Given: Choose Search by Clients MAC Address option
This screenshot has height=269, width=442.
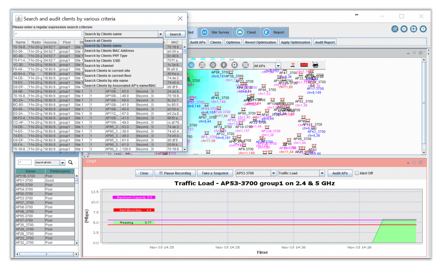Looking at the screenshot, I should [x=124, y=51].
